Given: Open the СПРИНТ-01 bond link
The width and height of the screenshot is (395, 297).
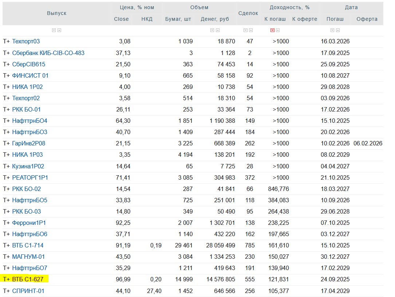Looking at the screenshot, I should 28,291.
